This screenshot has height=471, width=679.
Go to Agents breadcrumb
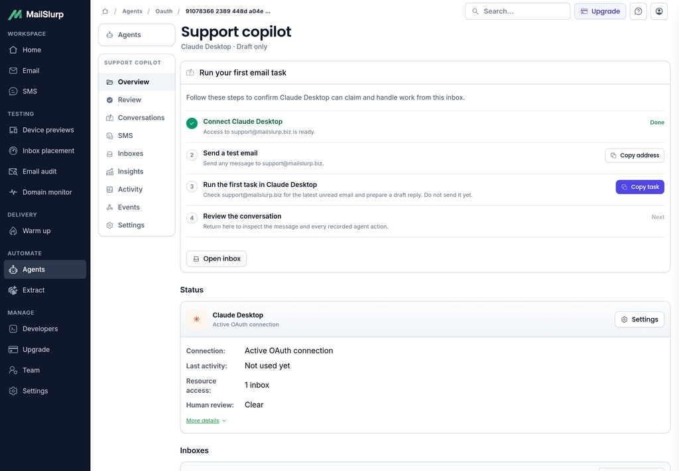pos(132,11)
